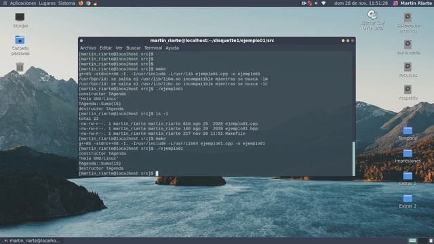The height and width of the screenshot is (244, 434).
Task: Click the third launcher icon in top panel
Action: [x=95, y=3]
